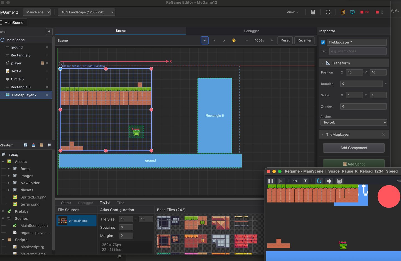The height and width of the screenshot is (261, 401).
Task: Hide the TileMapLayer 7 node
Action: pyautogui.click(x=47, y=95)
